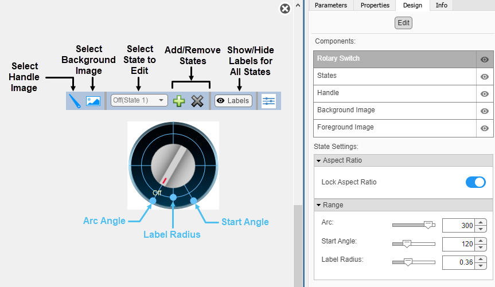This screenshot has height=287, width=495.
Task: Adjust the Label Radius slider
Action: point(408,262)
